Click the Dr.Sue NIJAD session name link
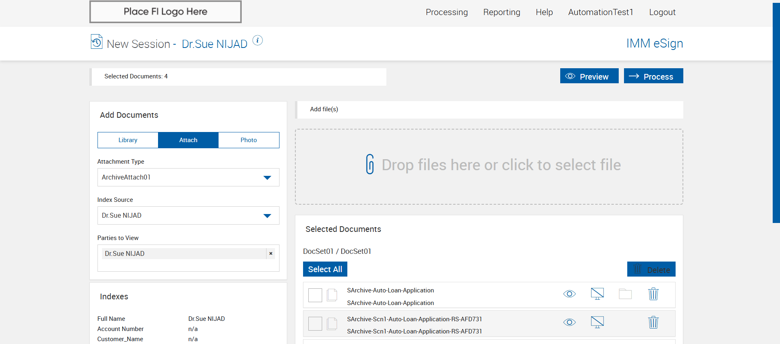780x344 pixels. coord(214,44)
